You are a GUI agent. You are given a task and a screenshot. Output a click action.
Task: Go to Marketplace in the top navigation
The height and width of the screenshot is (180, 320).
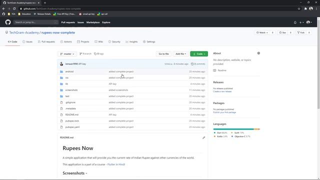click(93, 22)
